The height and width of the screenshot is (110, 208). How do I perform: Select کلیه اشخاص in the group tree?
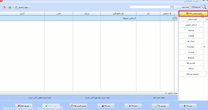(x=192, y=19)
